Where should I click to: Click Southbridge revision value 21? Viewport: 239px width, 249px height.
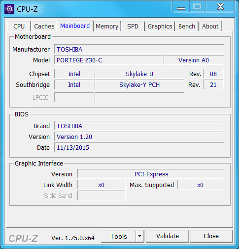coord(213,84)
